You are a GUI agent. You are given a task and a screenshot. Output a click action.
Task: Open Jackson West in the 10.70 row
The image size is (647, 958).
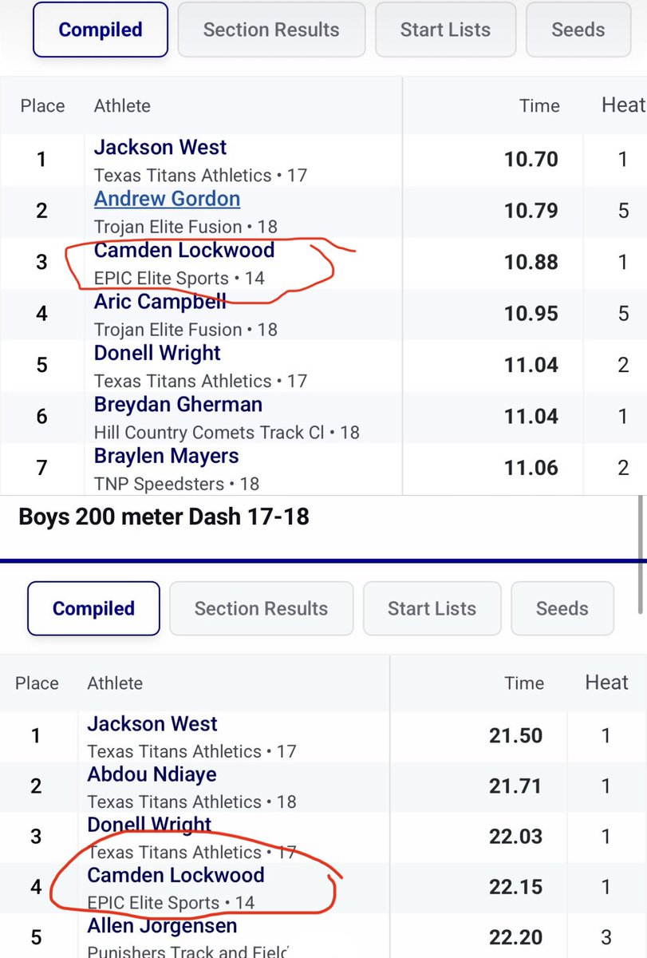tap(160, 148)
